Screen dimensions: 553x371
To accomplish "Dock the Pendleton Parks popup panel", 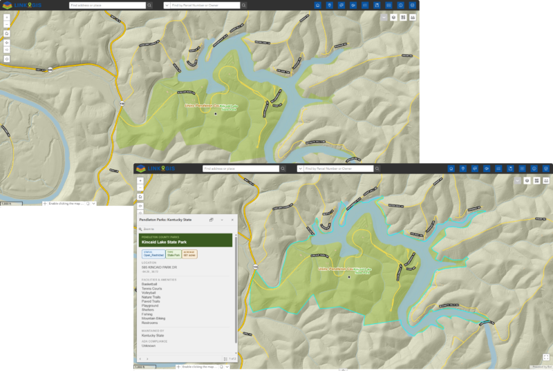I will coord(212,220).
